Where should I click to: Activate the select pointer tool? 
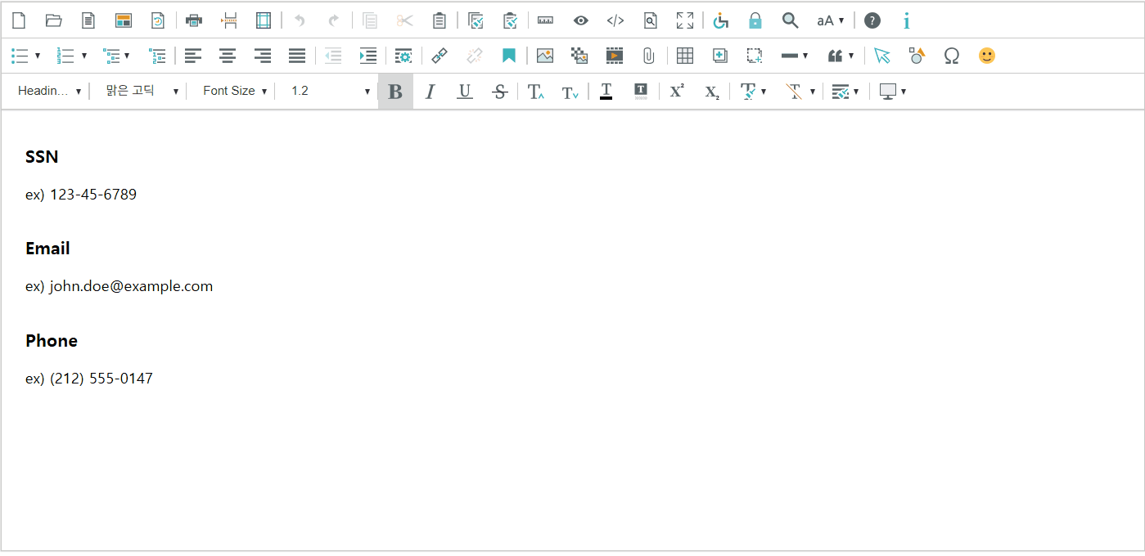click(x=881, y=56)
